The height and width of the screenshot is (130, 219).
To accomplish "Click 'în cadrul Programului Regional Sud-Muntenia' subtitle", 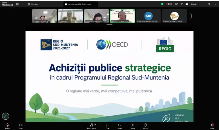I will (x=109, y=78).
